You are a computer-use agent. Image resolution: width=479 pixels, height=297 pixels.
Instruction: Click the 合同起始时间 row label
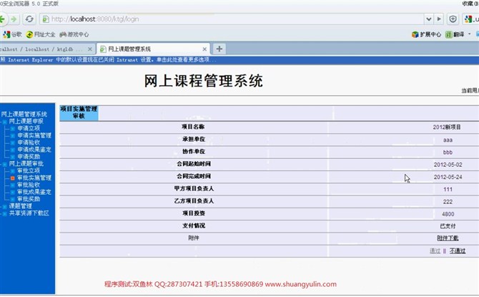coord(194,164)
